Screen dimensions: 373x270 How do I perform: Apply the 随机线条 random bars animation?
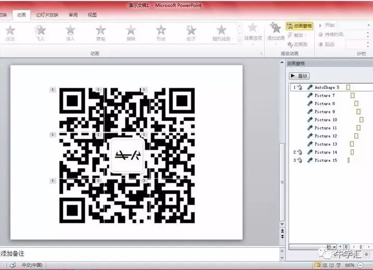click(221, 33)
